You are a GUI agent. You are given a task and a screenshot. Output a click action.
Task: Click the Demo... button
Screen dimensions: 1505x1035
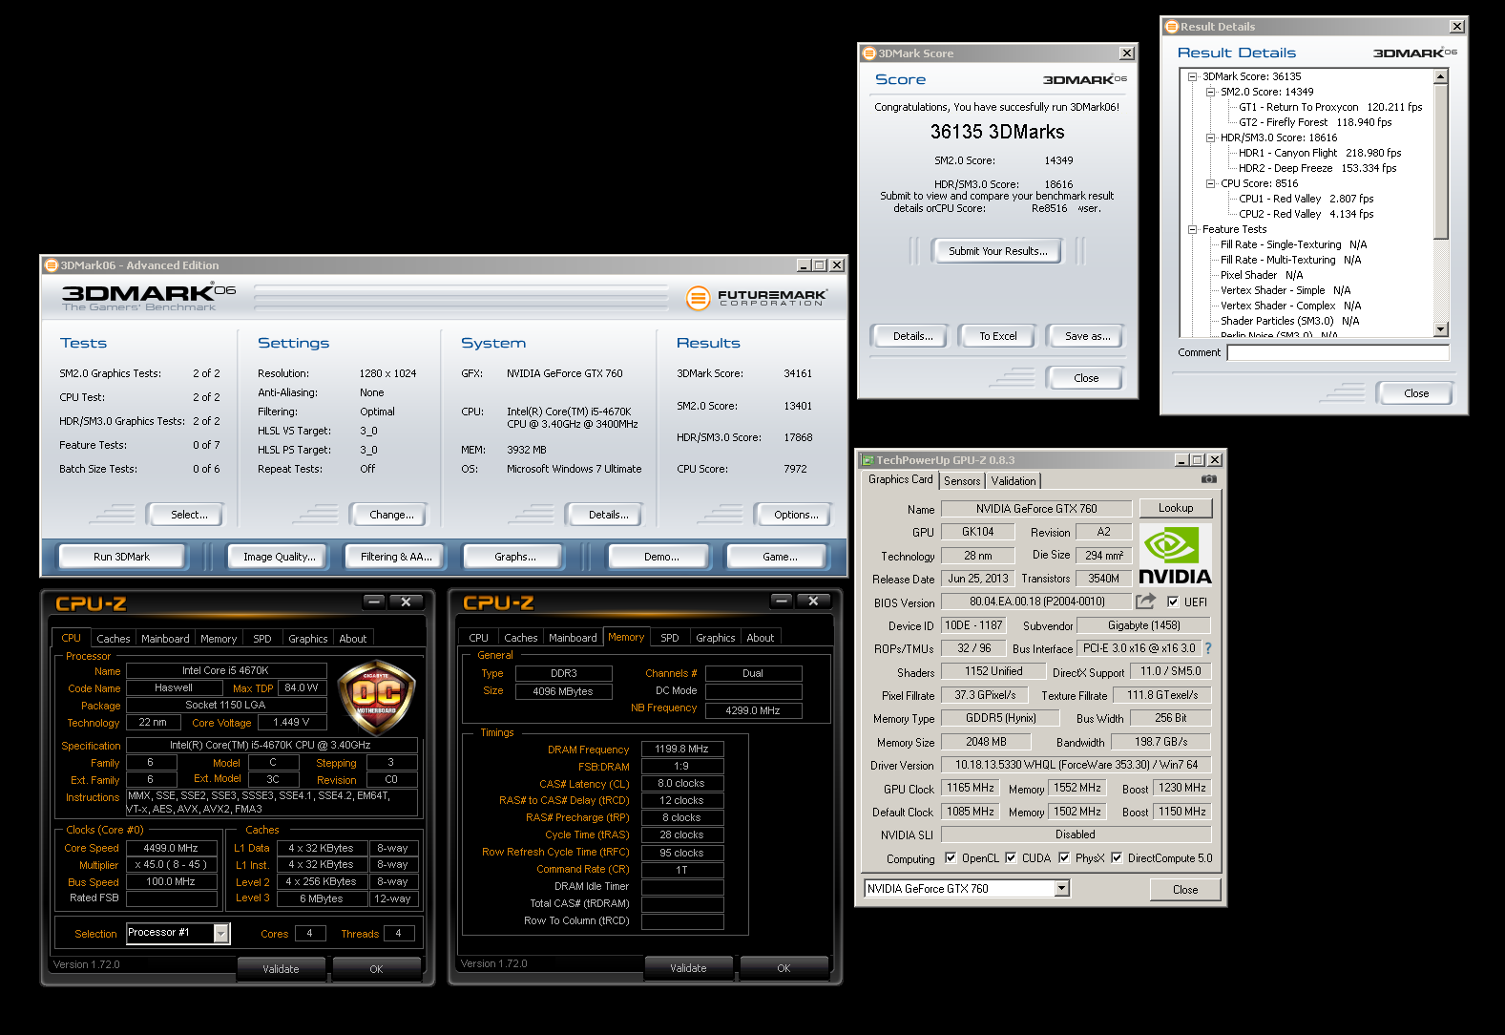[x=661, y=557]
